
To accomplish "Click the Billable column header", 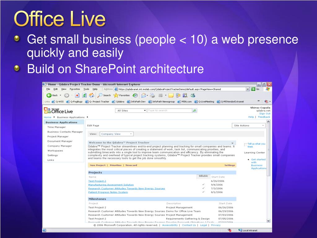I will (x=203, y=176).
